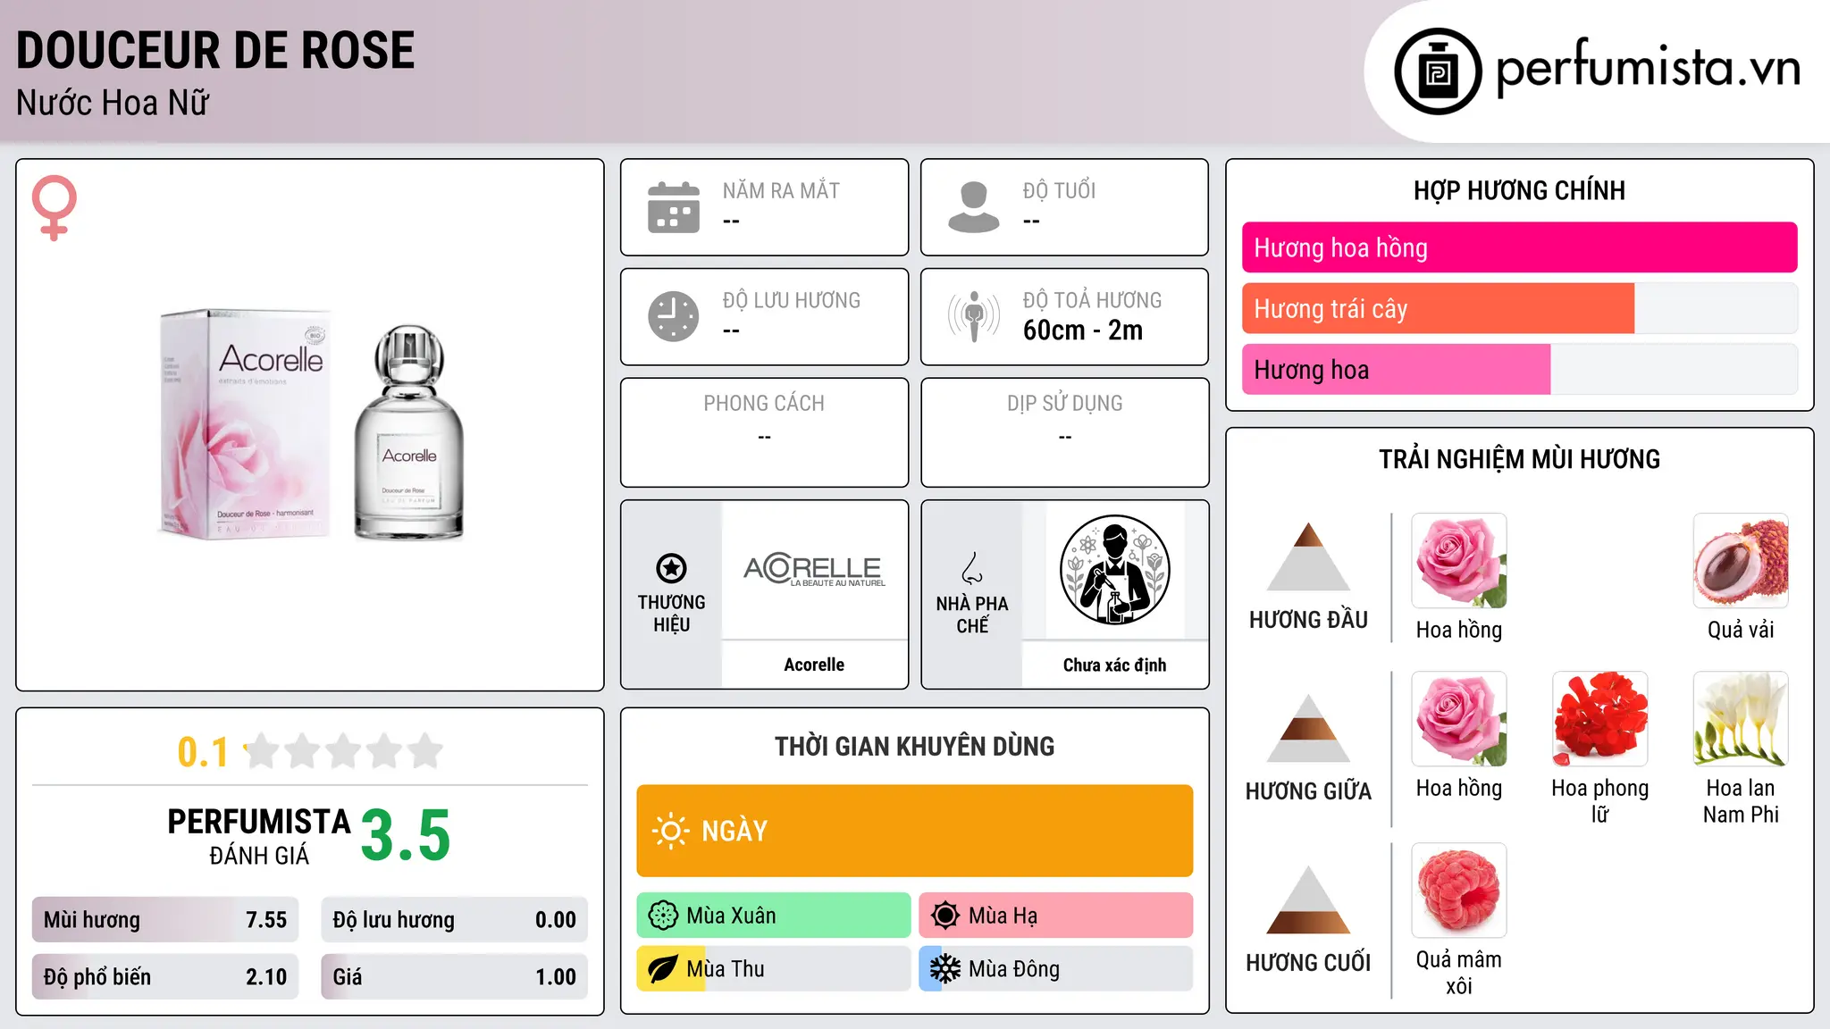Screen dimensions: 1830x1029
Task: Click the Quả vải note label
Action: tap(1741, 630)
